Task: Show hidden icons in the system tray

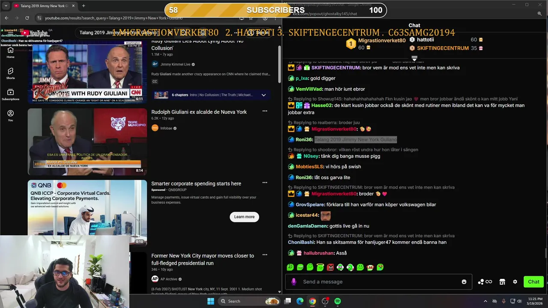Action: click(x=485, y=301)
